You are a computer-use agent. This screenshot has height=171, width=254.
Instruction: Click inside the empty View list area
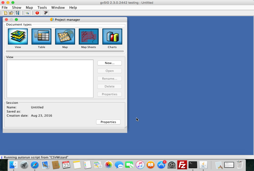coord(50,79)
